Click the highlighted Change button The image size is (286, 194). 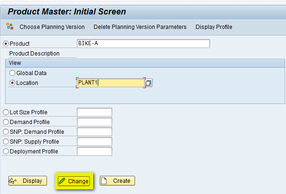pos(74,181)
